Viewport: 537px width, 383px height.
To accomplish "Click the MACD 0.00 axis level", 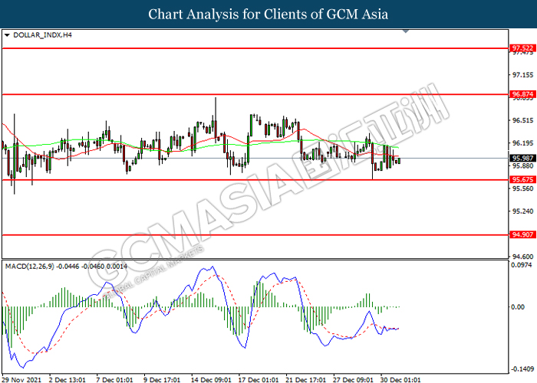I will pyautogui.click(x=518, y=307).
